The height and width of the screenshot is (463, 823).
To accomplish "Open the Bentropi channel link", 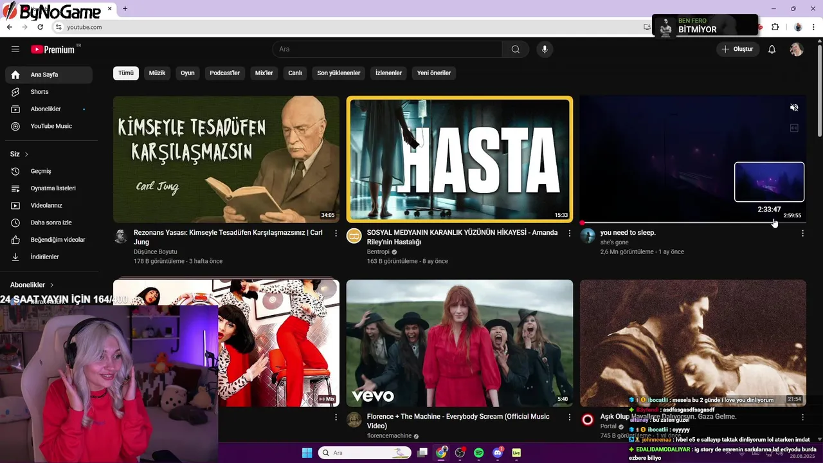I will (x=379, y=252).
